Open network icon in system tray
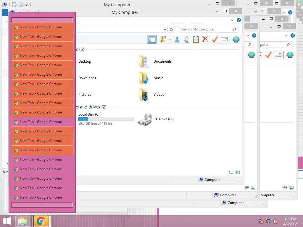Screen dimensions: 303x227 (x=268, y=221)
